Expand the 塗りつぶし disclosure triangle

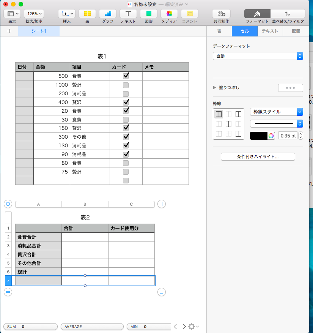point(214,87)
